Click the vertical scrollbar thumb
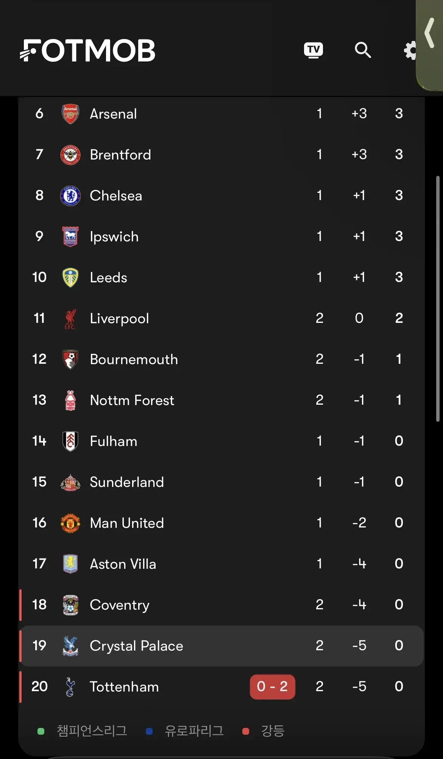This screenshot has width=443, height=759. tap(438, 299)
